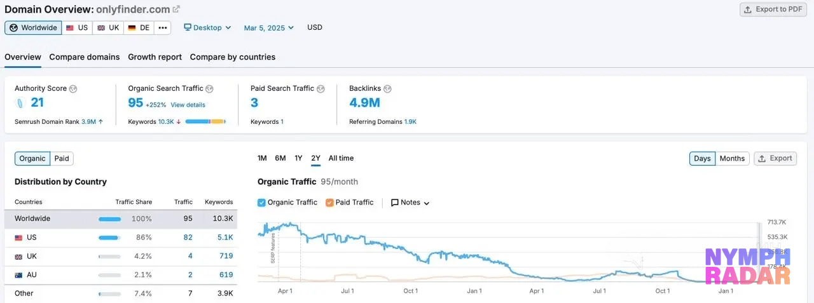Open the Desktop device dropdown

[207, 28]
